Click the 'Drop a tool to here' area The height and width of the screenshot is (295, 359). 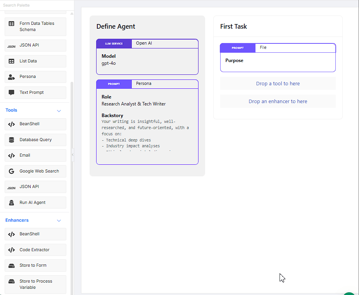point(278,84)
